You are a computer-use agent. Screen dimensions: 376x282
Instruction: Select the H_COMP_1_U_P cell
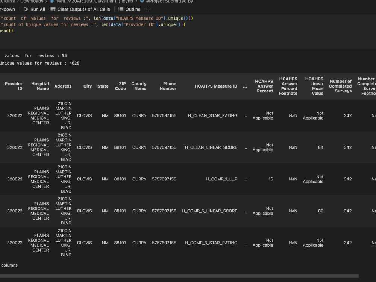(x=221, y=179)
